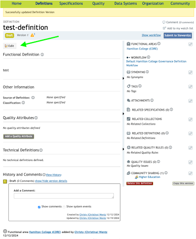Open the Functional Definition info icon
Image resolution: width=196 pixels, height=239 pixels.
click(42, 55)
